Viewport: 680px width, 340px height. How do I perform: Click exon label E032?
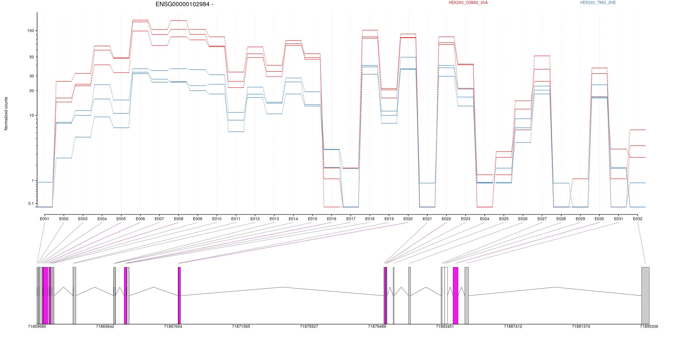click(637, 219)
